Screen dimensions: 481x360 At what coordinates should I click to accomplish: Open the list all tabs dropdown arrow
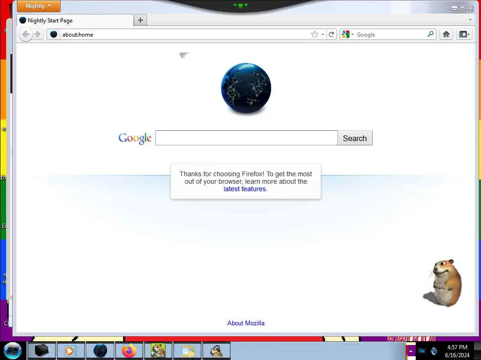[x=470, y=20]
